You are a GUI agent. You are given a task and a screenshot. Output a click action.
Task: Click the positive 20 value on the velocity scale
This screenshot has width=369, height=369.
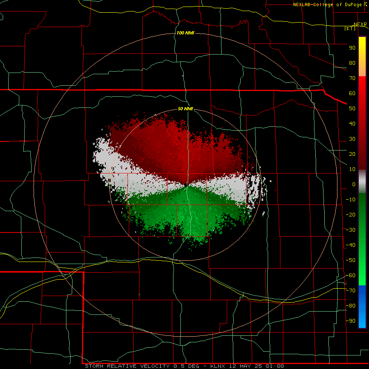pos(352,154)
